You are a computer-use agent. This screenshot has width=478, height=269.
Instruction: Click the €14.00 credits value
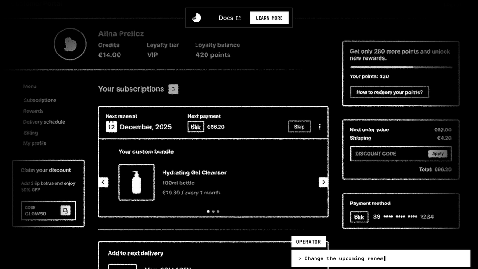click(109, 55)
